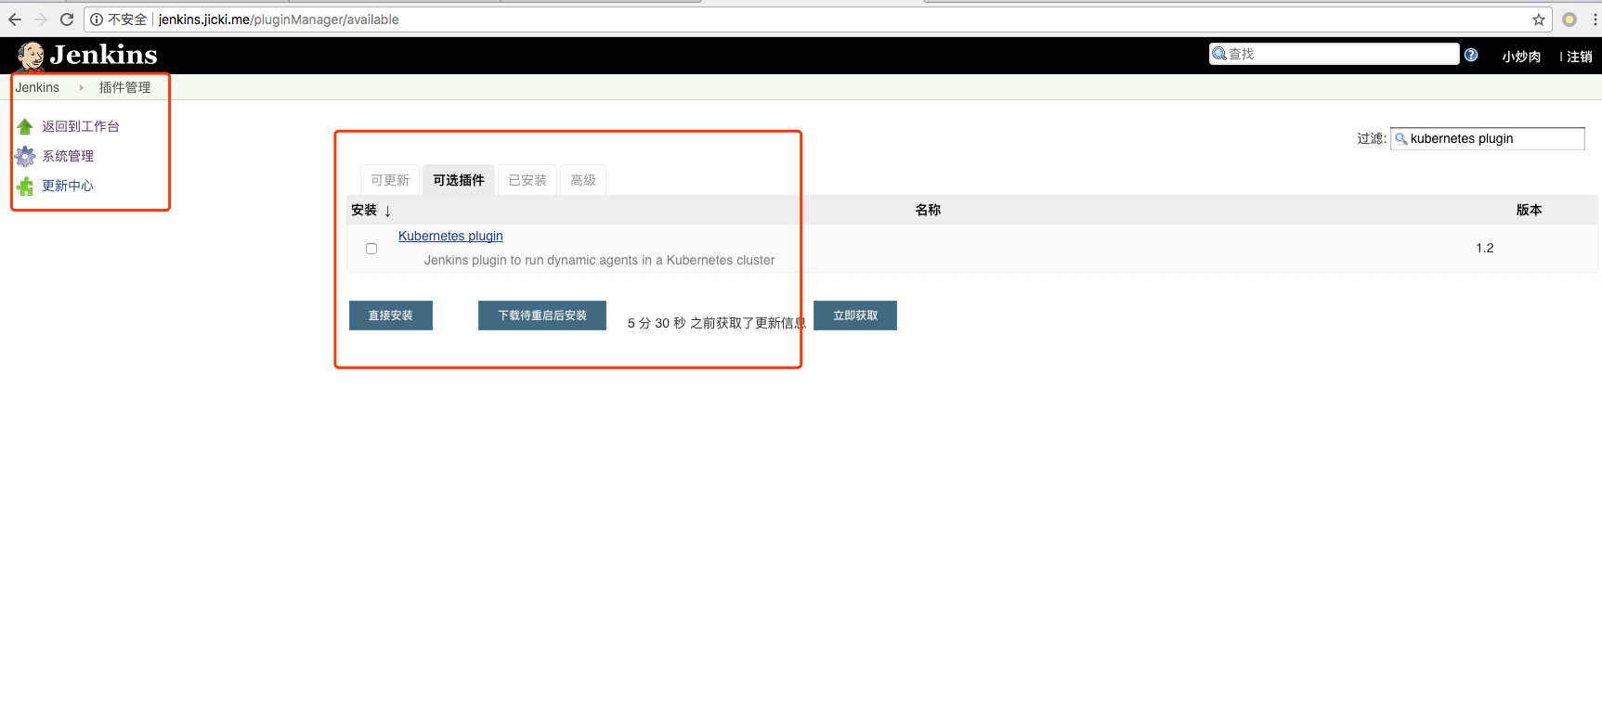Select the 可选插件 tab

tap(459, 180)
